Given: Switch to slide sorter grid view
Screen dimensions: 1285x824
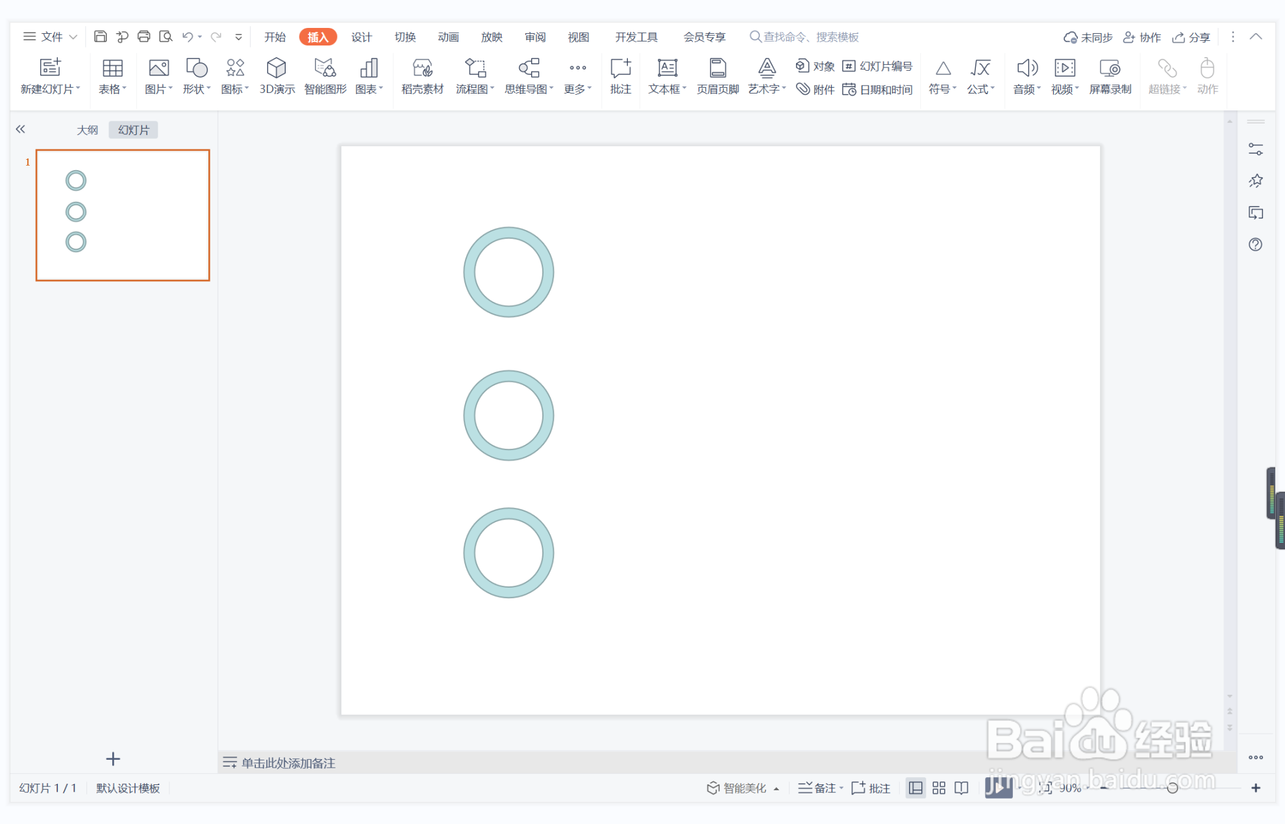Looking at the screenshot, I should 938,788.
